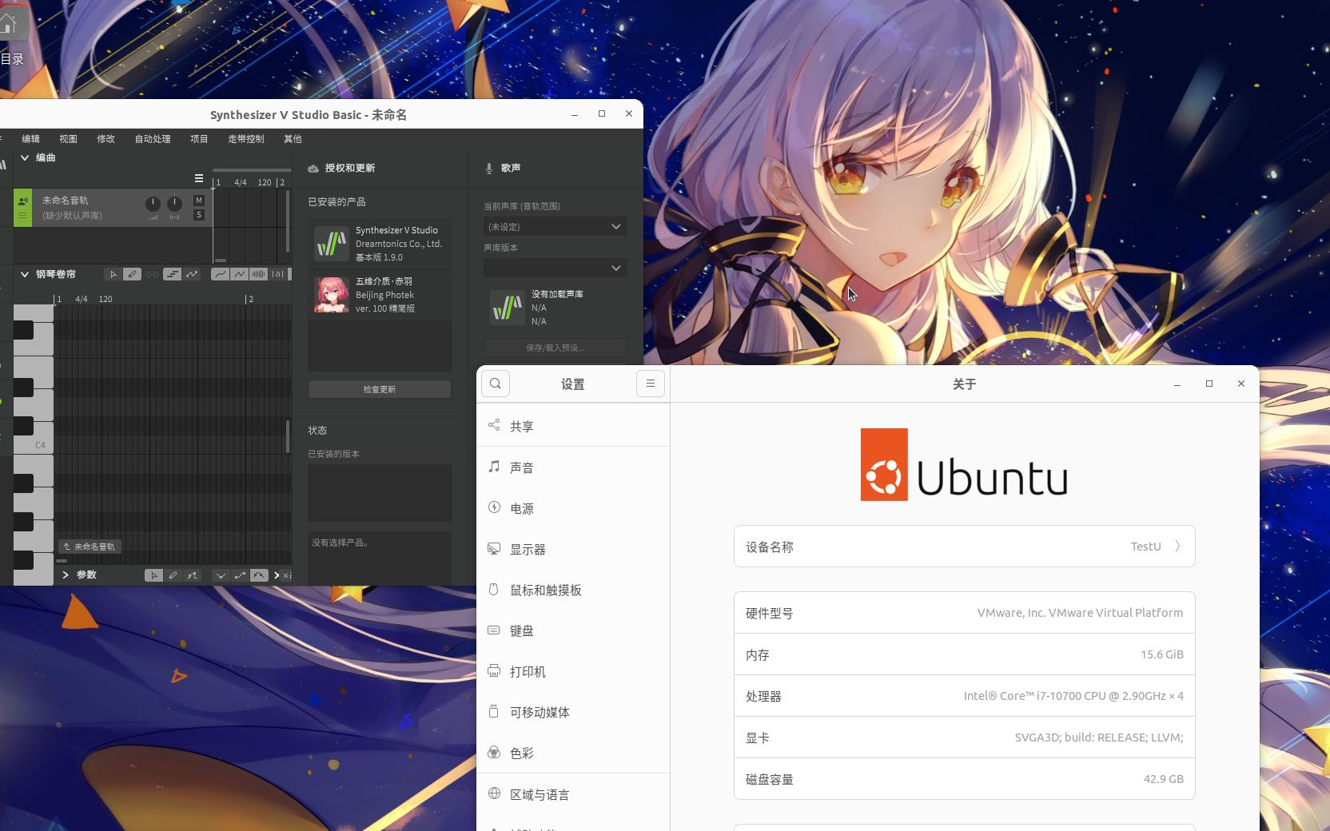Select 电源 in Settings sidebar
Viewport: 1330px width, 831px height.
tap(573, 508)
